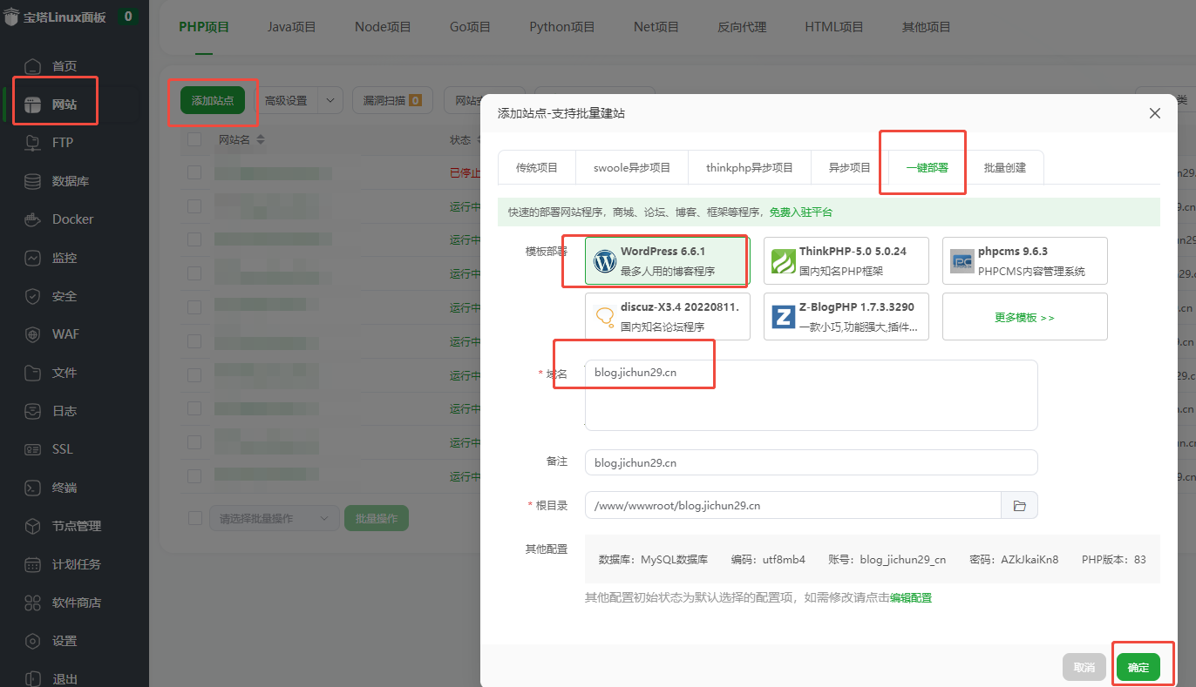Viewport: 1196px width, 687px height.
Task: Open the 监控 monitoring icon
Action: [32, 258]
